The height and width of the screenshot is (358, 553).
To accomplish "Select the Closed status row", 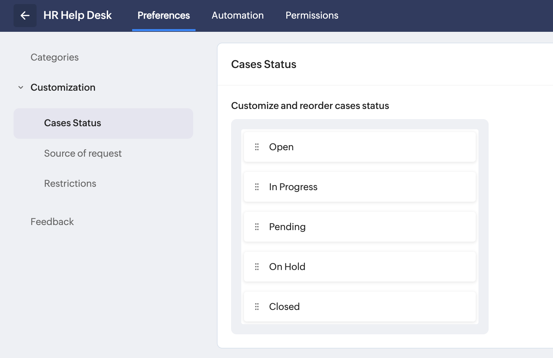I will [359, 307].
